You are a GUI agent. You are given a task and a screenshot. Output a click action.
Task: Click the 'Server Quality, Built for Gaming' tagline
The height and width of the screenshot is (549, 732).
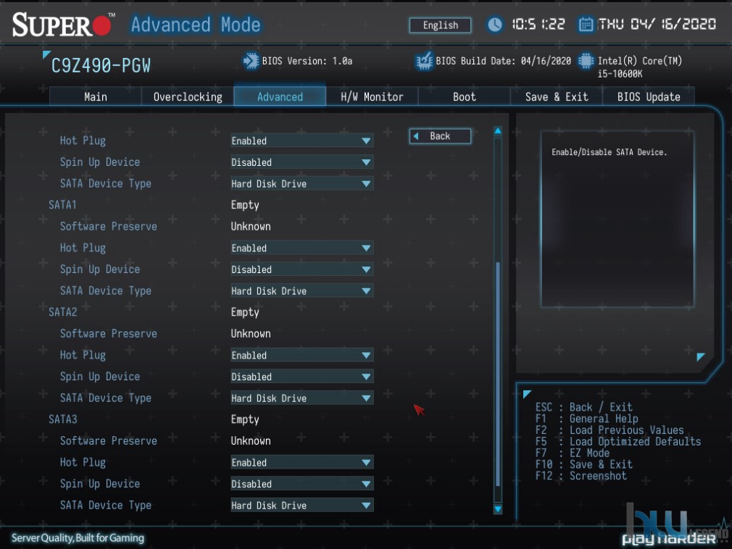(78, 538)
